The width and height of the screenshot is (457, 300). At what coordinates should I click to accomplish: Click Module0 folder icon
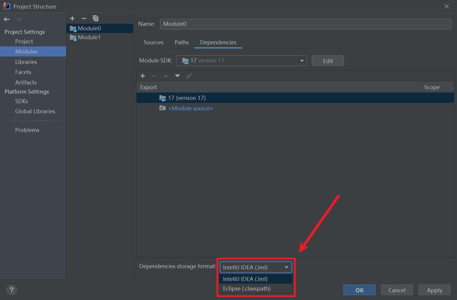click(x=73, y=29)
